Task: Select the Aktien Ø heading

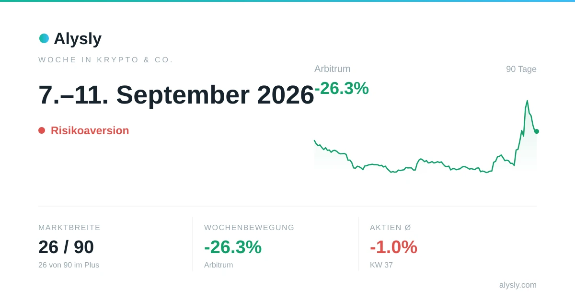Action: click(x=391, y=228)
